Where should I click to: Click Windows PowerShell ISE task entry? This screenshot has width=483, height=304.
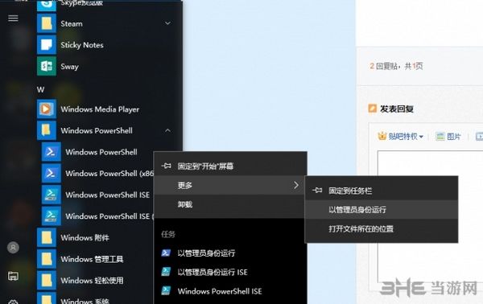[x=230, y=291]
